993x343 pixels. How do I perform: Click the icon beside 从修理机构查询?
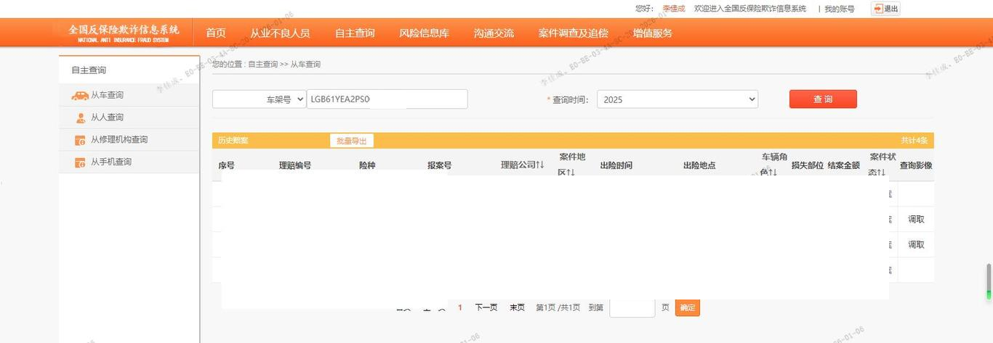click(80, 140)
